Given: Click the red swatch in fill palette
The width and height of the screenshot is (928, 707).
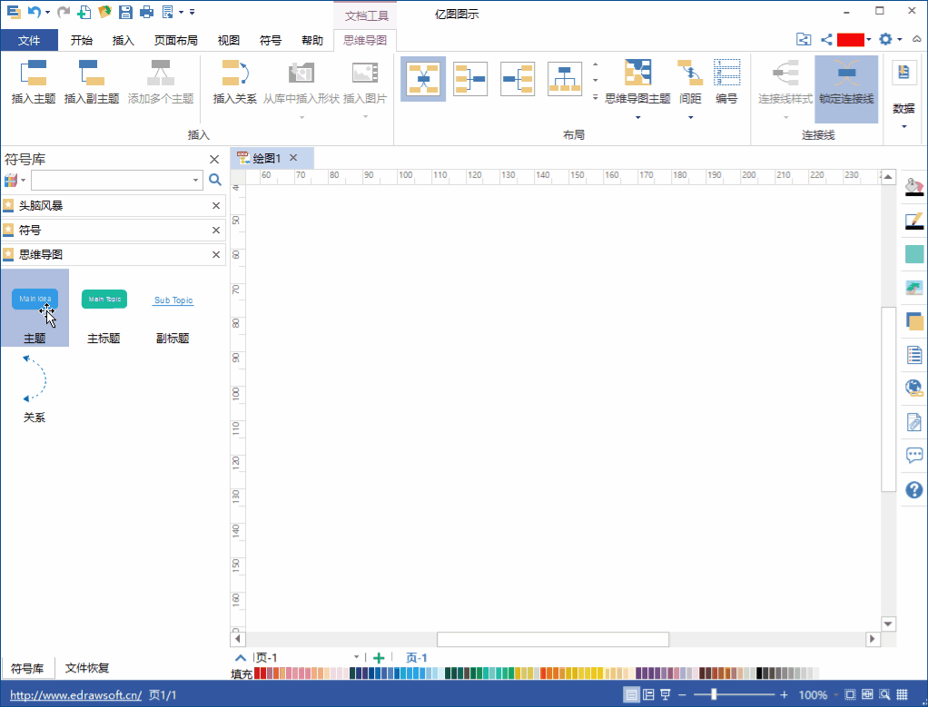Looking at the screenshot, I should pyautogui.click(x=258, y=673).
